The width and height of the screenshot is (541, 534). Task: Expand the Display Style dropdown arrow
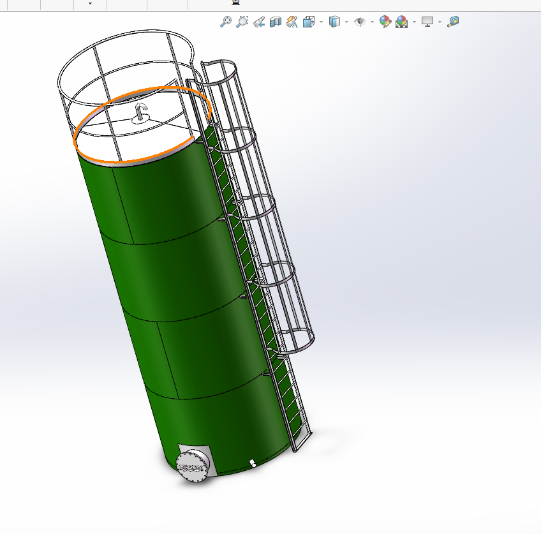point(346,22)
